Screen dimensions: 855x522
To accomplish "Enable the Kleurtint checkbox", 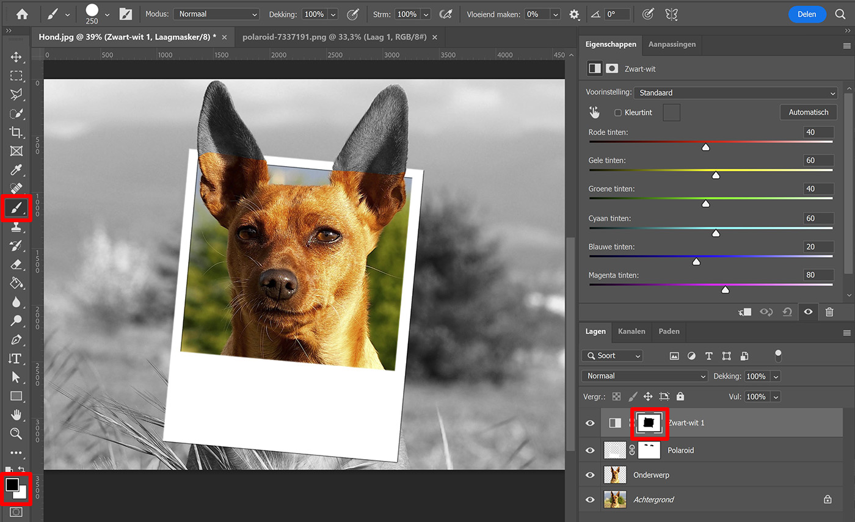I will point(618,113).
